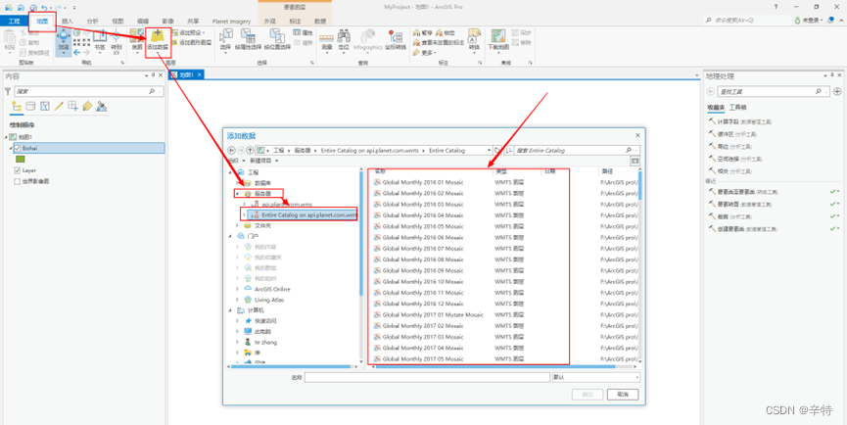Open the Bookmarks tool in the ribbon
The height and width of the screenshot is (425, 847).
point(100,42)
